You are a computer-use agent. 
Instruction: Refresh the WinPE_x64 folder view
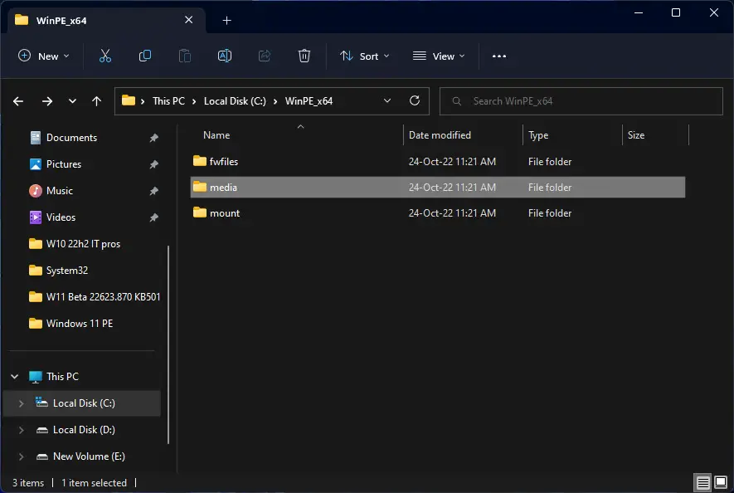tap(415, 100)
